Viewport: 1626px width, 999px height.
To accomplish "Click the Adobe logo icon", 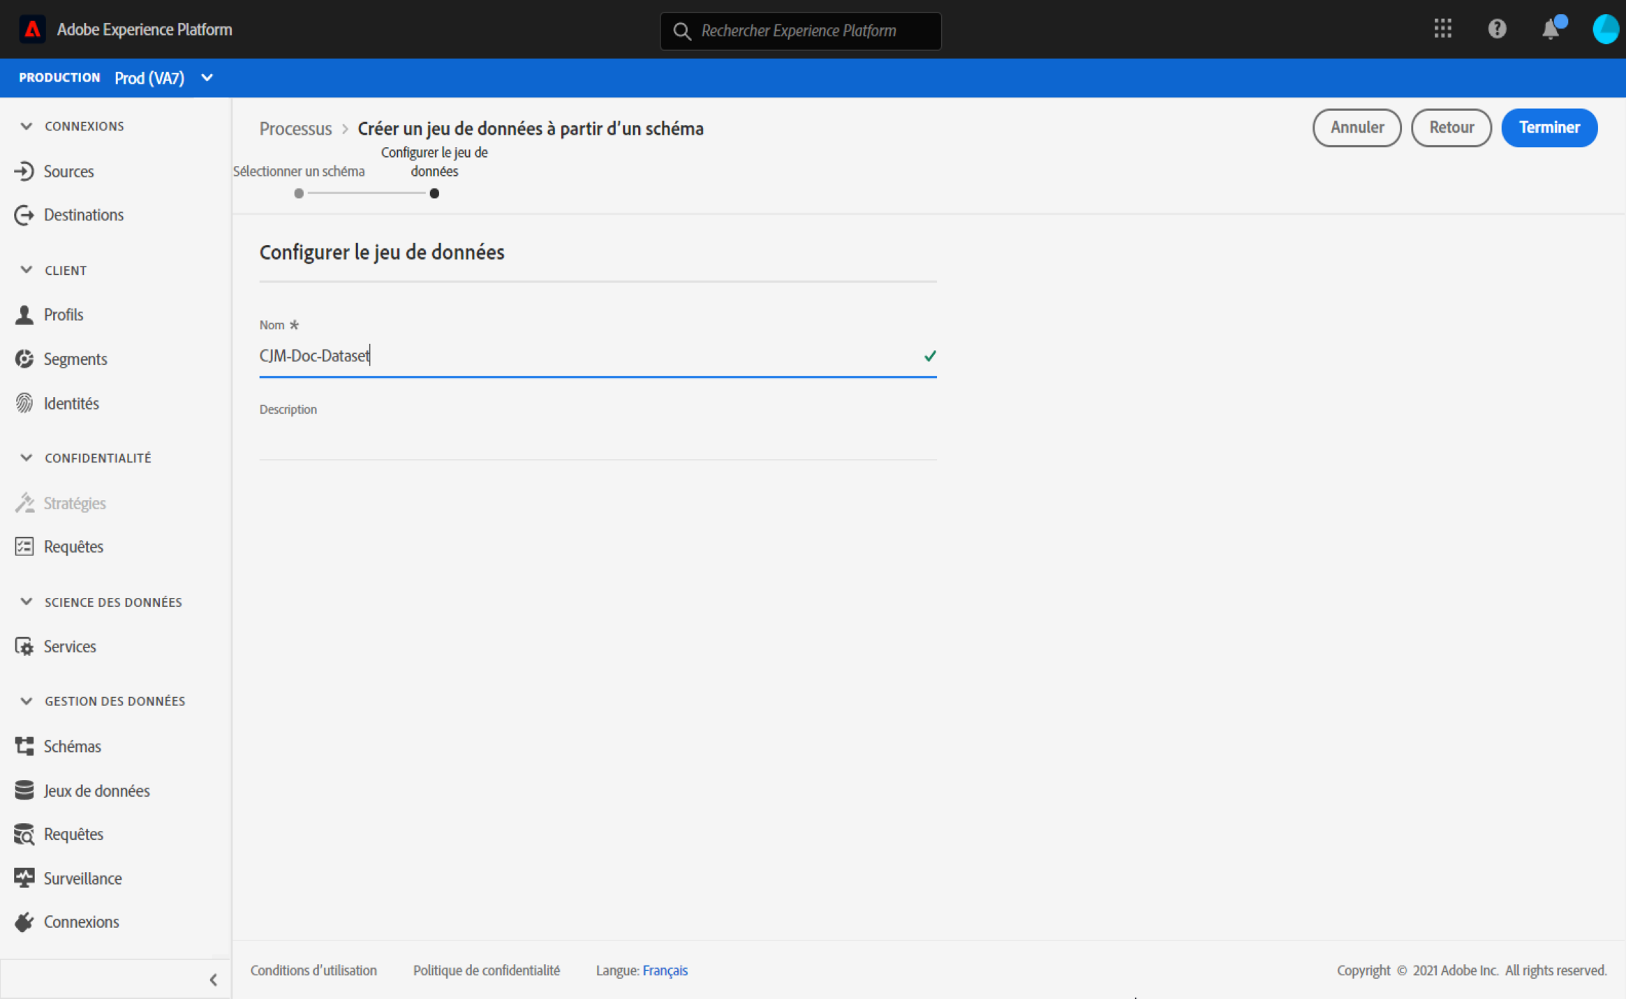I will click(32, 29).
